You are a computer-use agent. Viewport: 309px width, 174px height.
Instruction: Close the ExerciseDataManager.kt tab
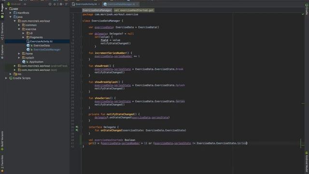click(137, 4)
